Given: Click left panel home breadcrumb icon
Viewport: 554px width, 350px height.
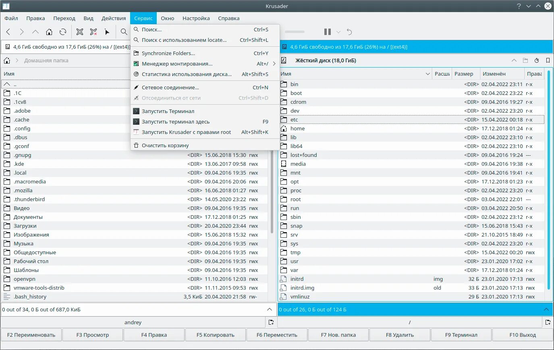Looking at the screenshot, I should point(7,60).
